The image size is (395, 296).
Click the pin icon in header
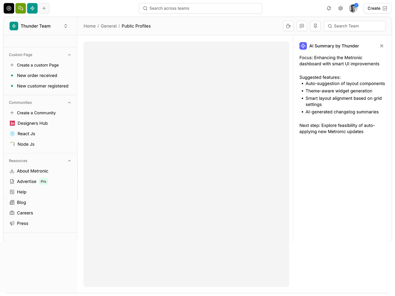tap(315, 26)
